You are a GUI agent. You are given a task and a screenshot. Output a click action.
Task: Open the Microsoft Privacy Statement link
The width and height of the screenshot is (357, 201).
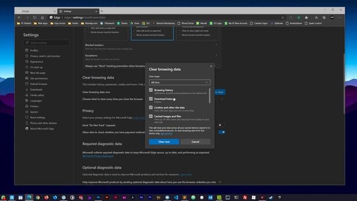98,156
